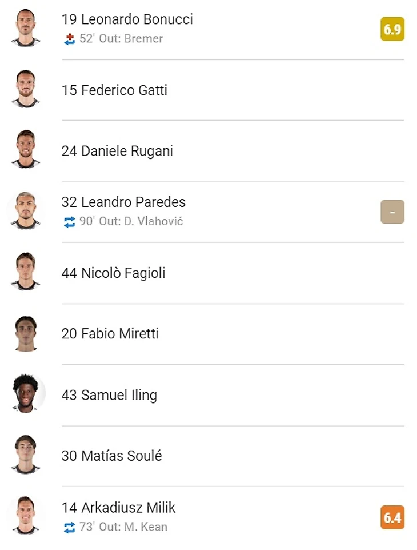Open Leonardo Bonucci's player photo
417x550 pixels.
pyautogui.click(x=26, y=28)
